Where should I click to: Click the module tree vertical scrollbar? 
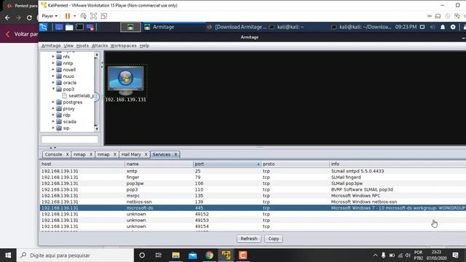pyautogui.click(x=96, y=92)
